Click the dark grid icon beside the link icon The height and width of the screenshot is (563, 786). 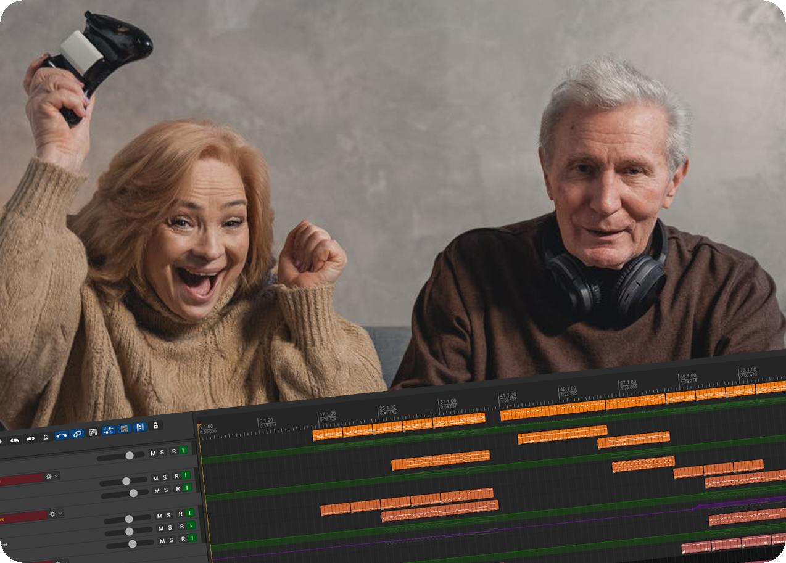click(93, 432)
